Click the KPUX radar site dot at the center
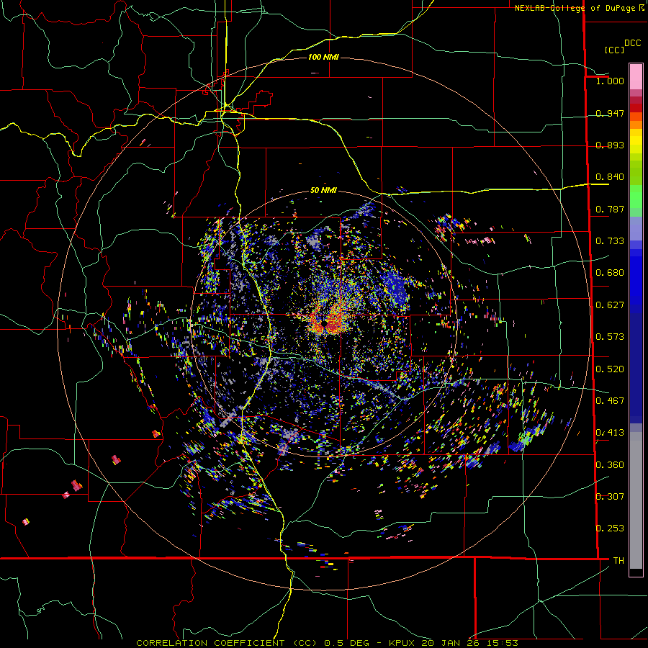648x648 pixels. (325, 324)
